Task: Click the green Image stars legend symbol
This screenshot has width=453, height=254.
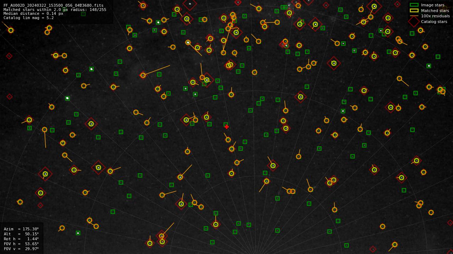Action: [x=414, y=5]
